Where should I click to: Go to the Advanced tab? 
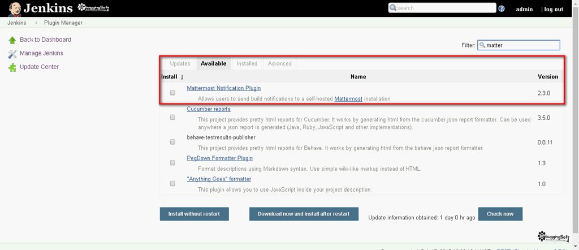(279, 63)
